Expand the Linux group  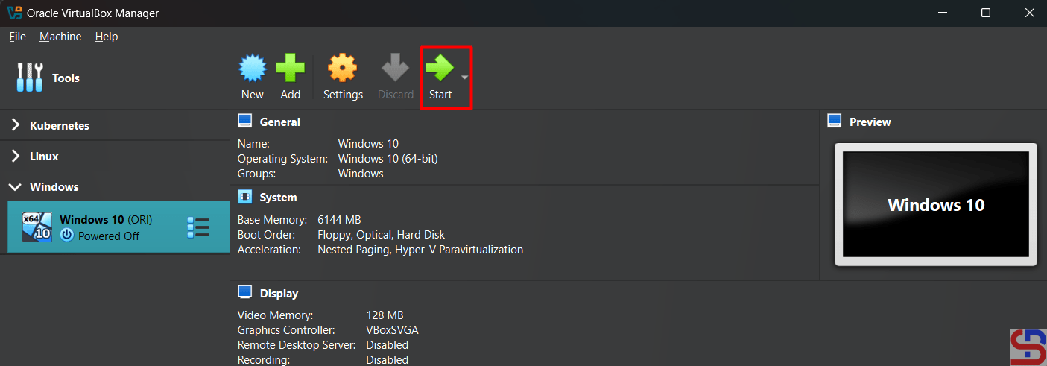pos(16,156)
